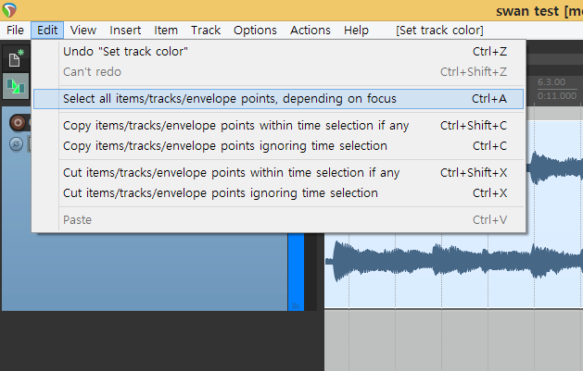
Task: Click the [Set track color] undo indicator
Action: pyautogui.click(x=439, y=30)
